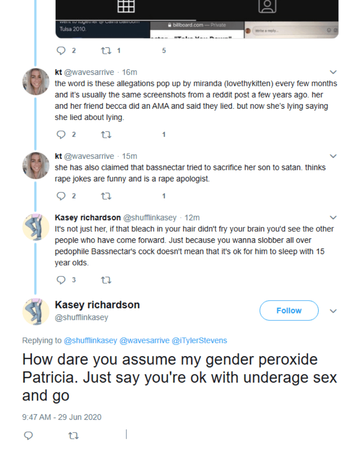The image size is (360, 454).
Task: Reply to kt's tweet posted 16m ago
Action: click(x=61, y=134)
